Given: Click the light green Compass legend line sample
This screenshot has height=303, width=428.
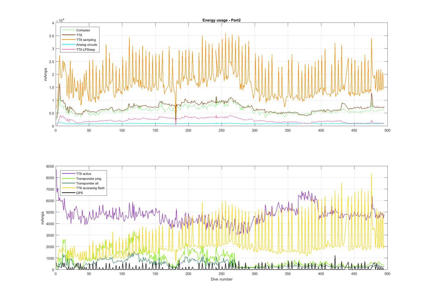Looking at the screenshot, I should pyautogui.click(x=68, y=30).
